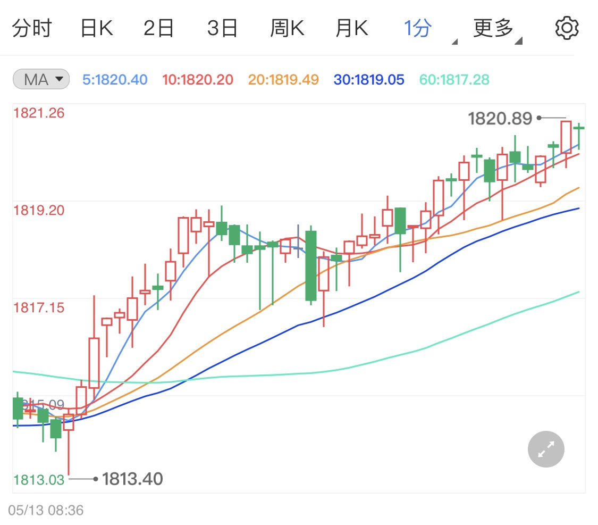Click the crosshair marker on the chart

298,248
